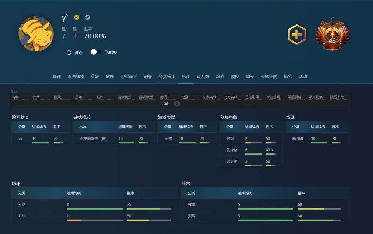Open the 时间 time filter dropdown
Image resolution: width=373 pixels, height=234 pixels.
pos(164,97)
